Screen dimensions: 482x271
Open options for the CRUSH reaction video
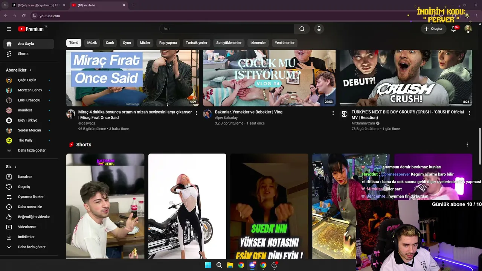(x=470, y=113)
